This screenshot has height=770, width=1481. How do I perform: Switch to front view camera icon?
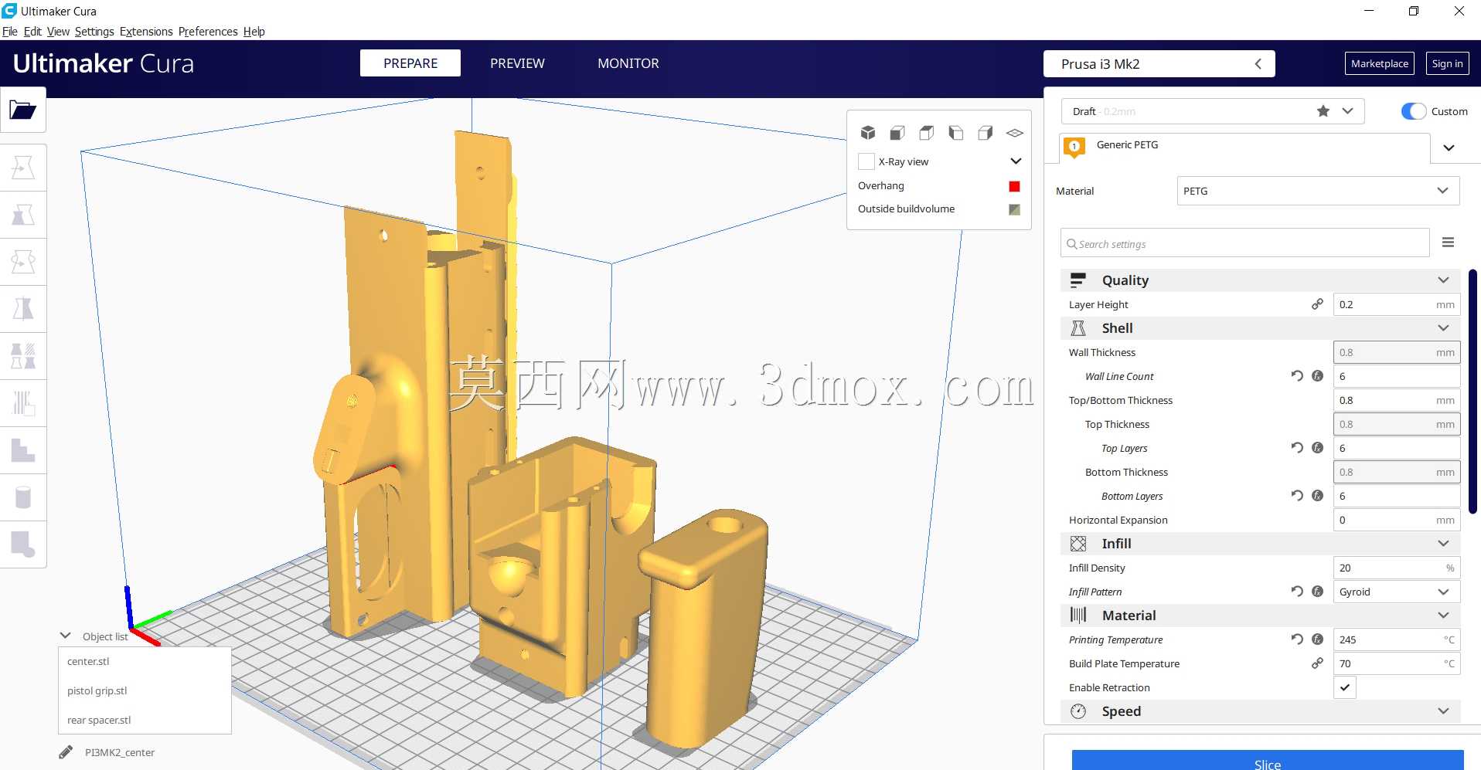(897, 133)
